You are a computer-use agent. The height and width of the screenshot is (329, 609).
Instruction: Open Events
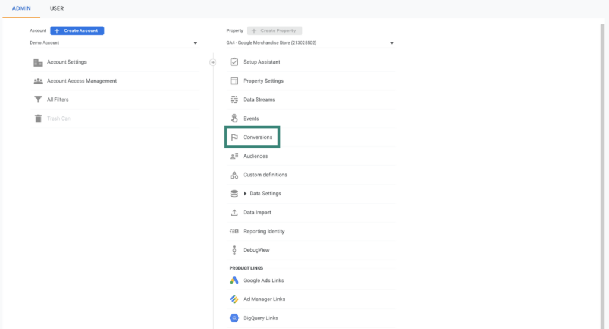point(251,118)
